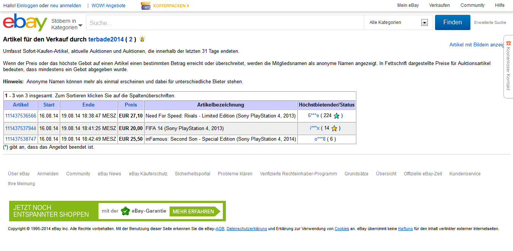Click the Finden search button
The height and width of the screenshot is (251, 513).
tap(453, 22)
